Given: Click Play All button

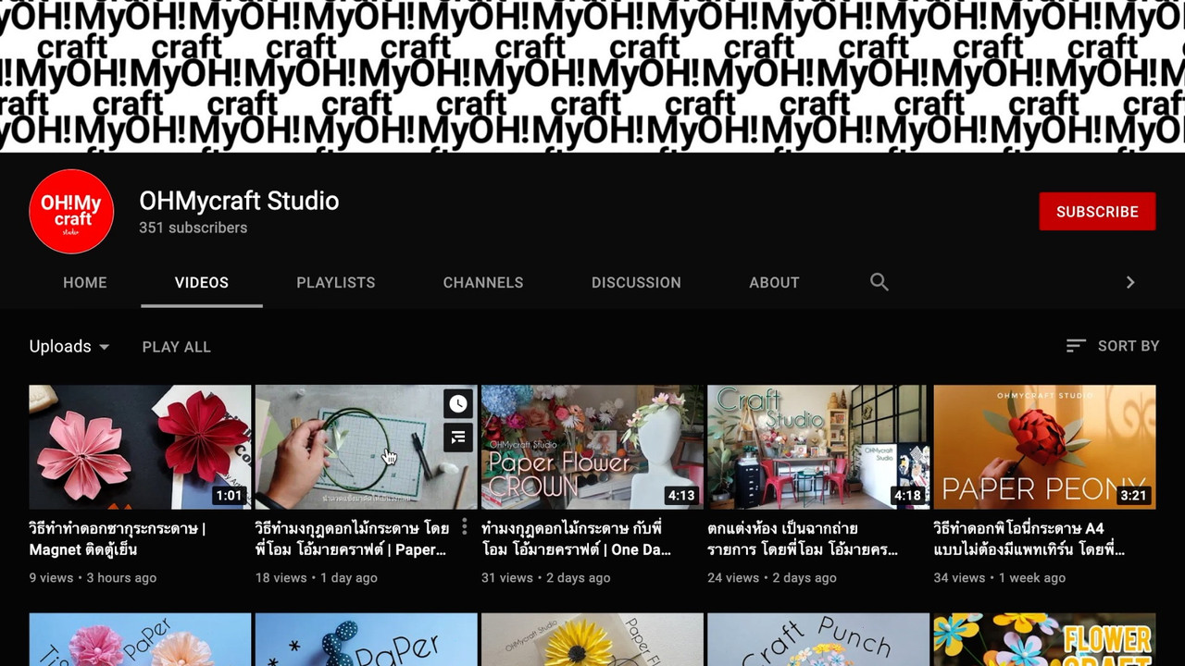Looking at the screenshot, I should click(x=177, y=347).
